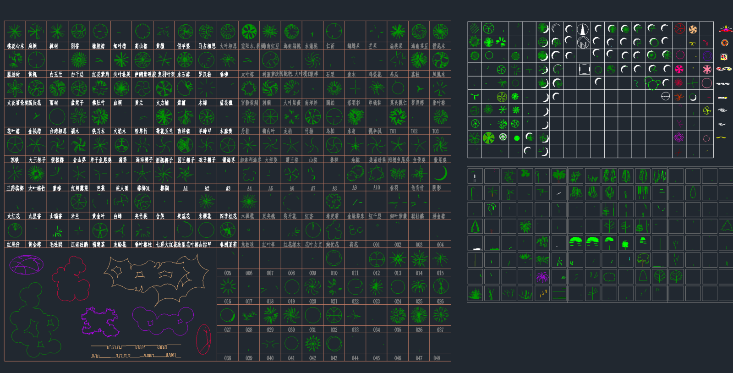Select the text label 南洋杉
The height and width of the screenshot is (373, 733).
311,103
